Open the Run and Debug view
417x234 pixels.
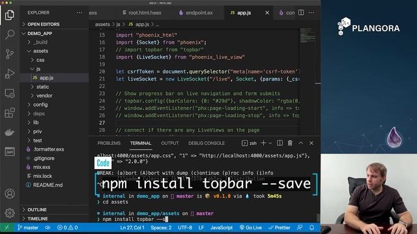point(10,73)
